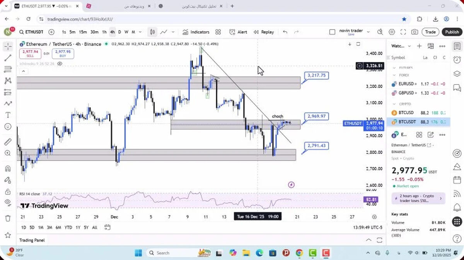Click the BUY 2,977.95 button
Viewport: 464px width, 260px height.
(63, 54)
